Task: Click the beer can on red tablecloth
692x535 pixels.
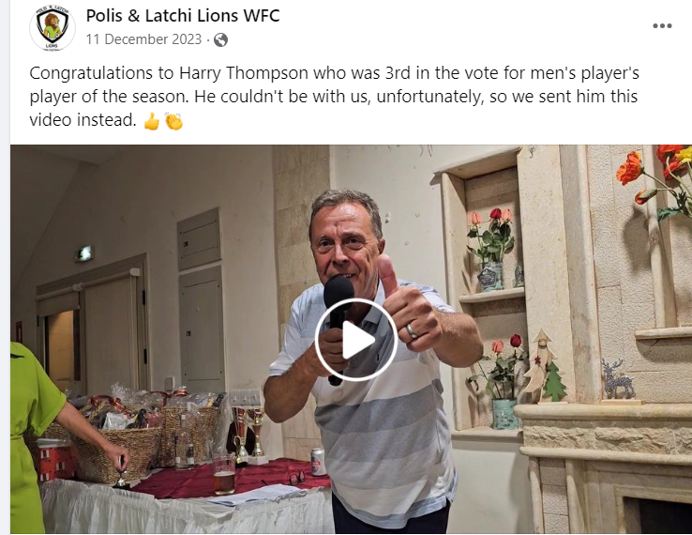Action: (x=318, y=462)
